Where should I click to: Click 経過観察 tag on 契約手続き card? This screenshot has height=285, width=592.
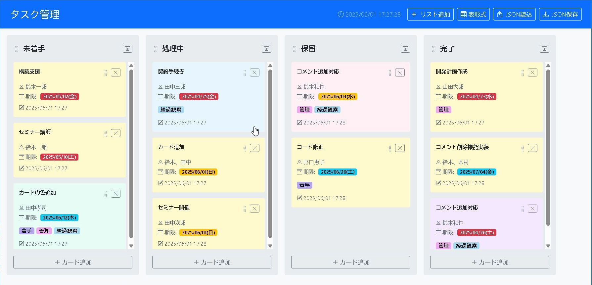pos(171,110)
